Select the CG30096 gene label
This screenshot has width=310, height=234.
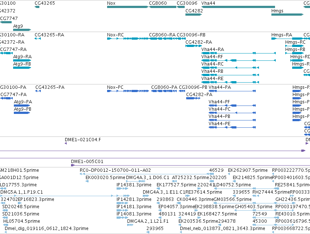[187, 3]
